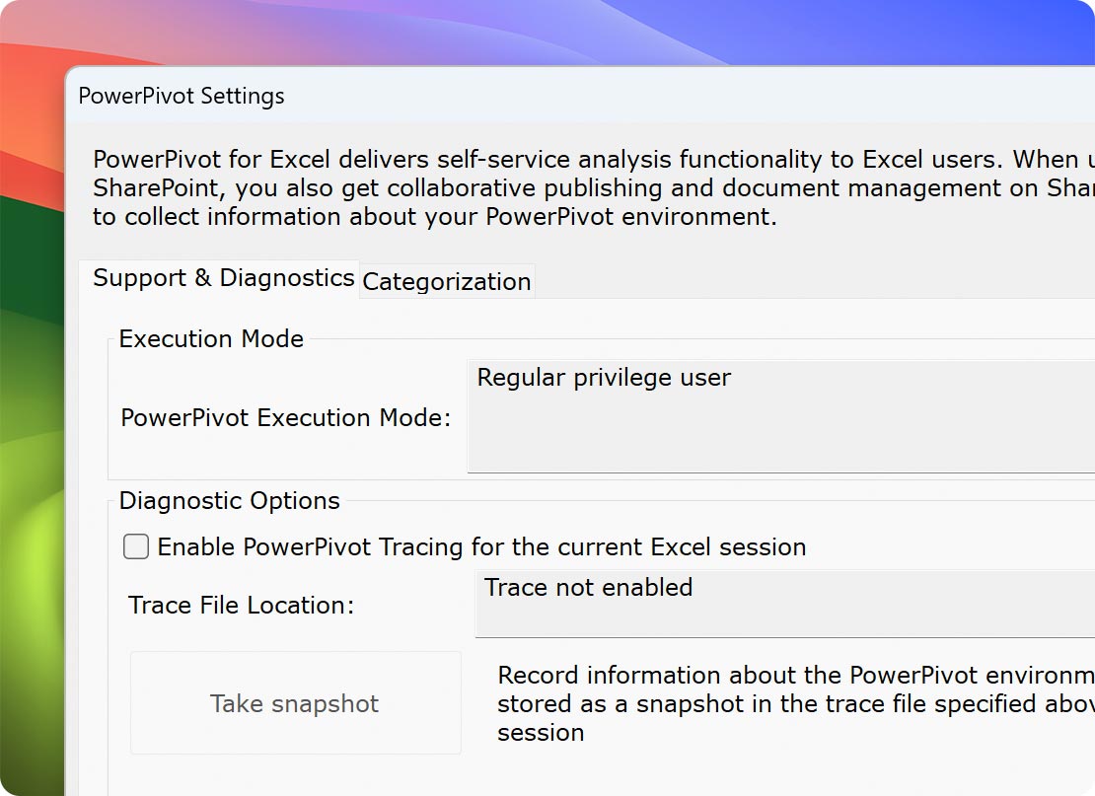Change Regular privilege user execution mode
1095x796 pixels.
coord(769,414)
